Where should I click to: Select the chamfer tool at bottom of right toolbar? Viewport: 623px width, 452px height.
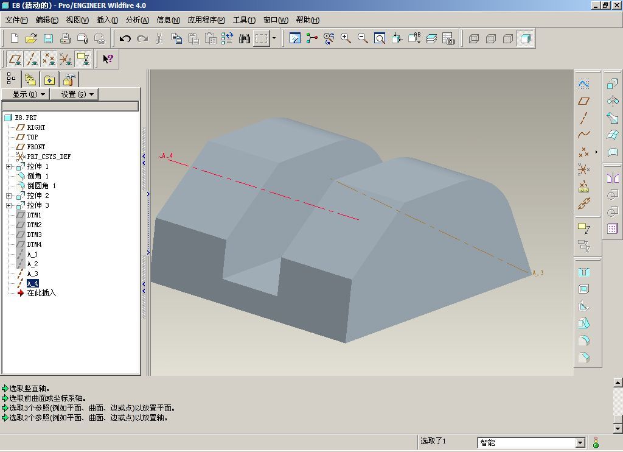click(x=583, y=358)
